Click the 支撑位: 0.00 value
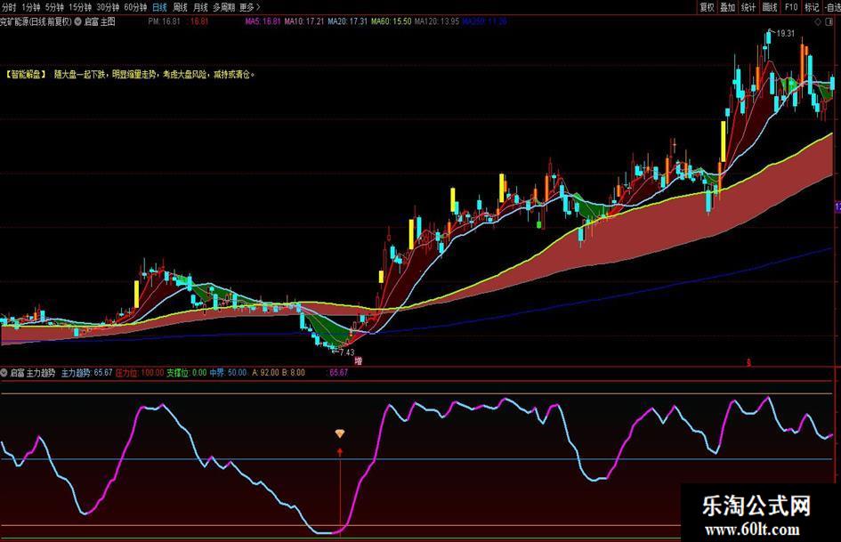 pos(186,372)
